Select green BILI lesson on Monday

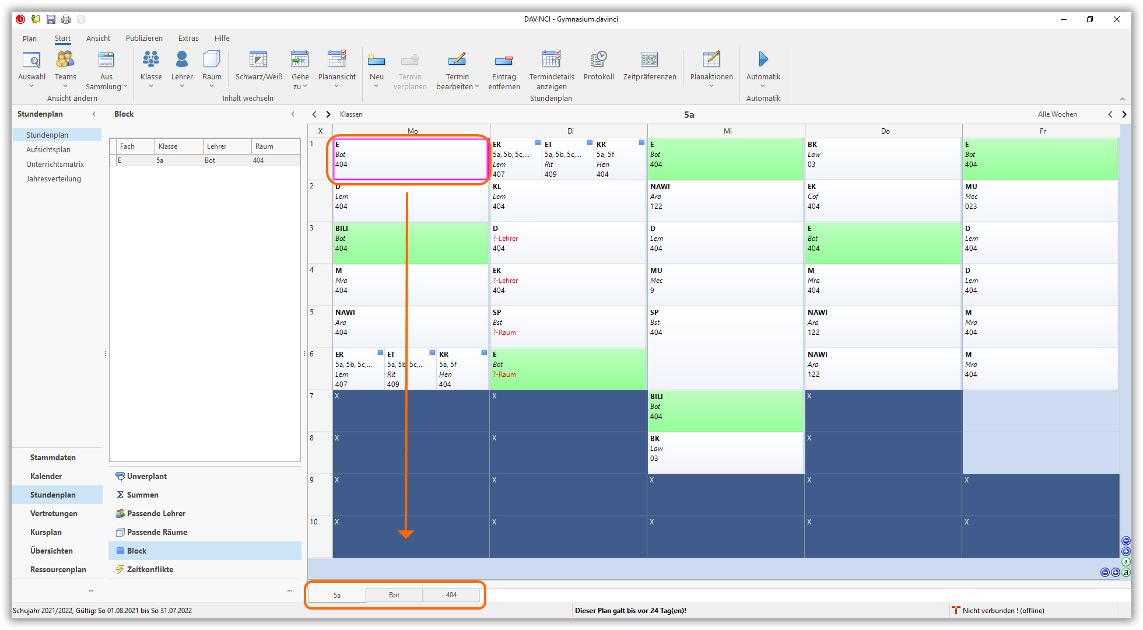373,243
